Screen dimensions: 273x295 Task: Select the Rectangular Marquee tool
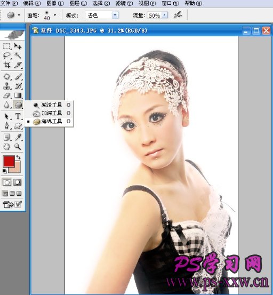point(7,46)
